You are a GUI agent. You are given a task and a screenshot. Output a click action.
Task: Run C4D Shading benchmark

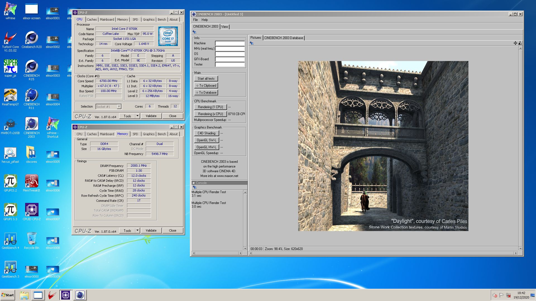pyautogui.click(x=206, y=133)
